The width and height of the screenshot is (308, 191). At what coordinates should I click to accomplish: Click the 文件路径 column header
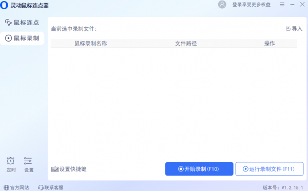pyautogui.click(x=186, y=44)
